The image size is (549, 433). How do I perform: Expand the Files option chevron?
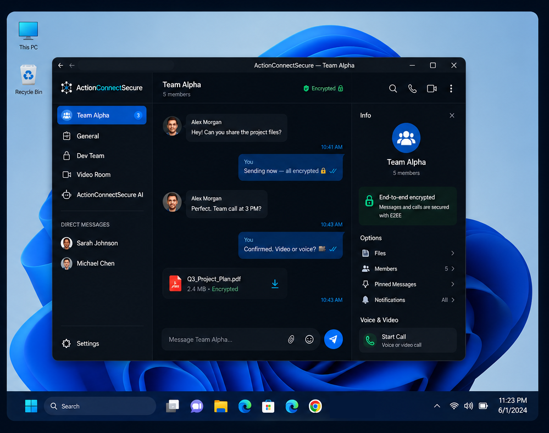[453, 253]
